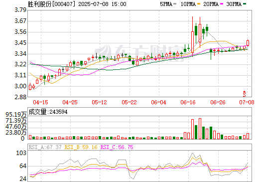Select the 04-15 date axis marker

40,102
